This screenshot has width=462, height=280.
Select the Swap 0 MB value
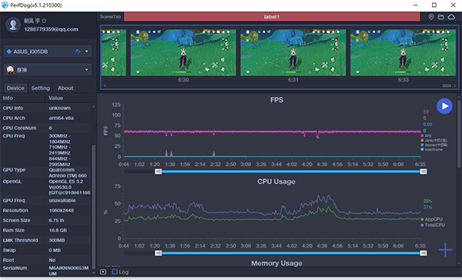pos(55,250)
